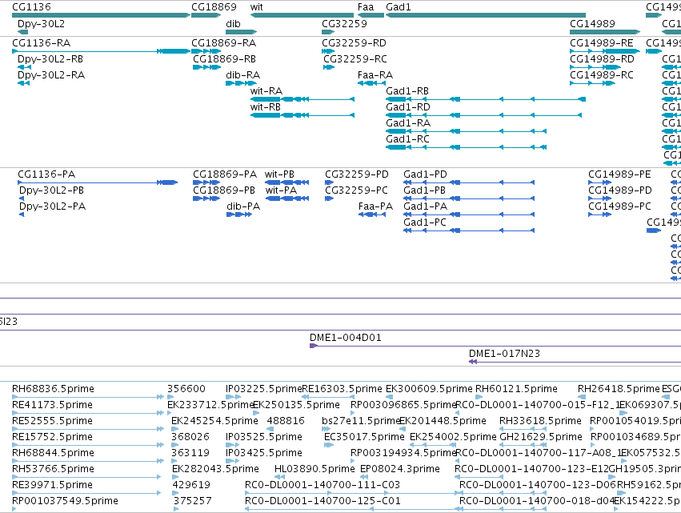Click the RH60121.5prime EST label
This screenshot has height=513, width=681.
coord(516,389)
